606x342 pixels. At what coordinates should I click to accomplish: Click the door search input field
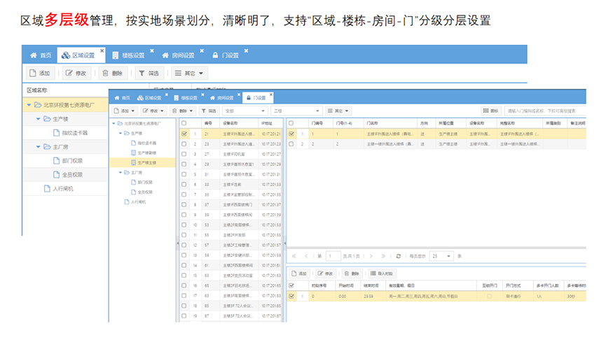pyautogui.click(x=546, y=111)
